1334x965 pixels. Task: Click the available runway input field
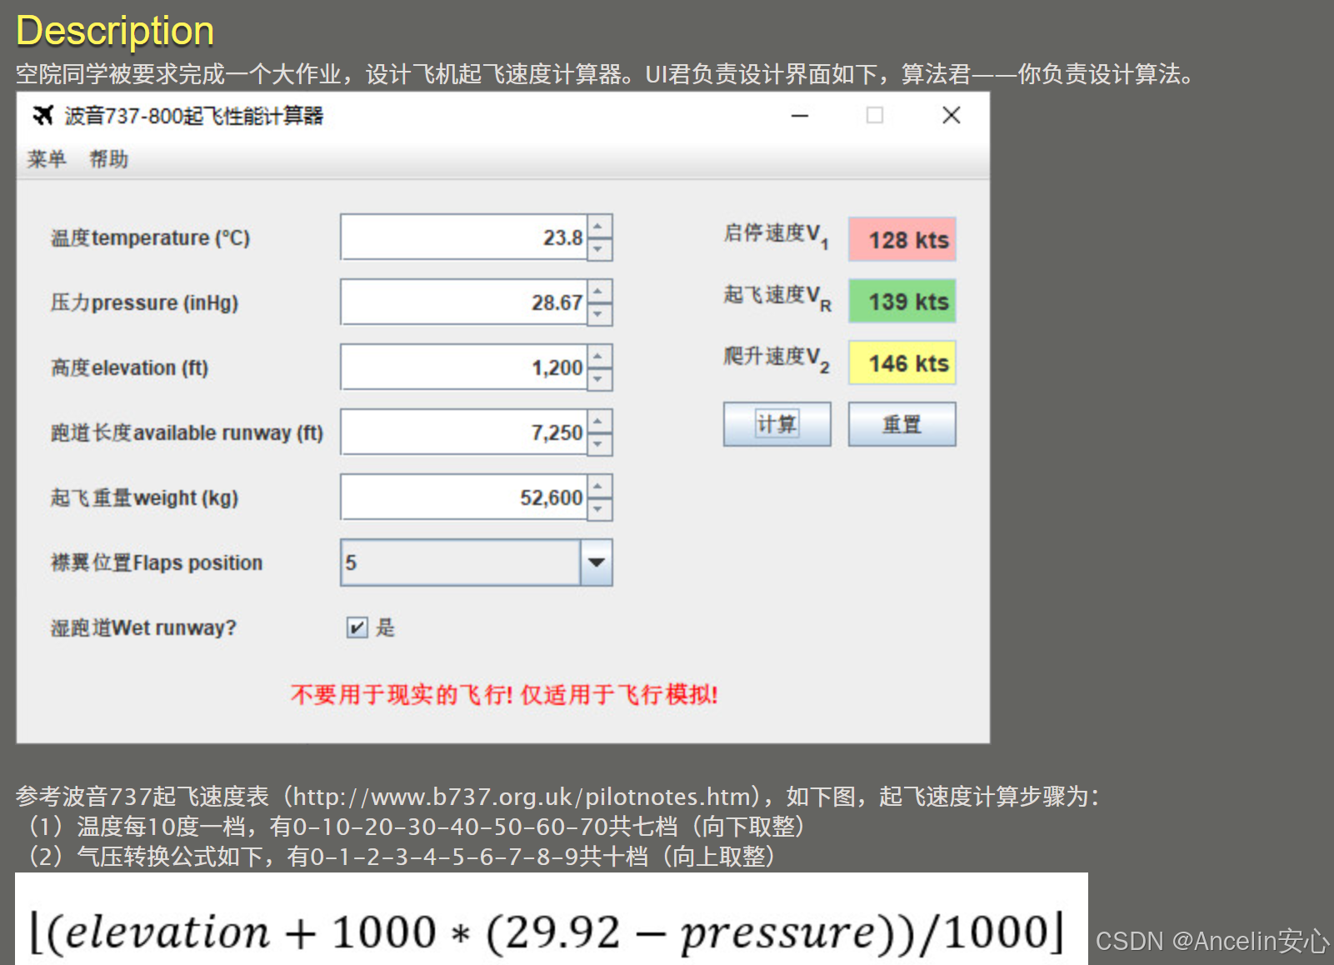[x=464, y=432]
